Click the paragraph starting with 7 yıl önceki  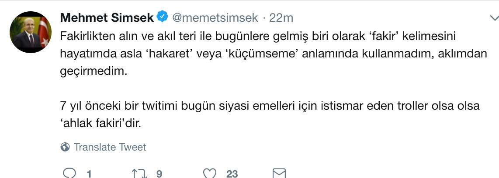pyautogui.click(x=270, y=114)
